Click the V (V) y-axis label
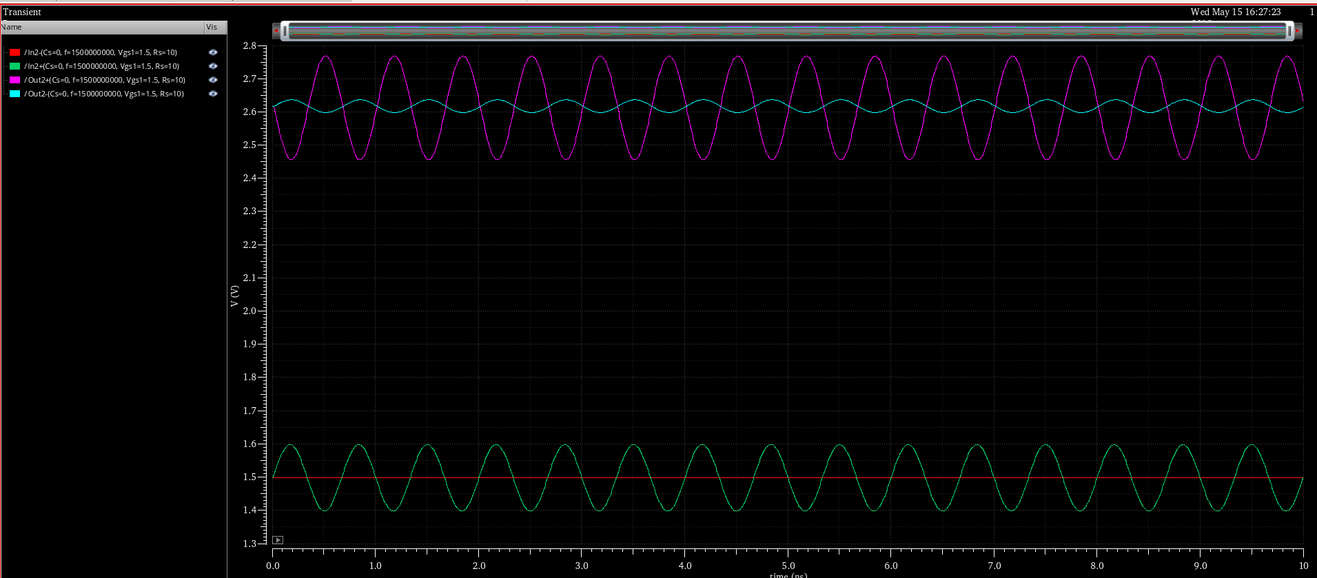 coord(234,296)
